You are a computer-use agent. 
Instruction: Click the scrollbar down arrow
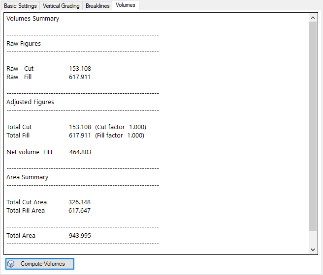(x=313, y=250)
